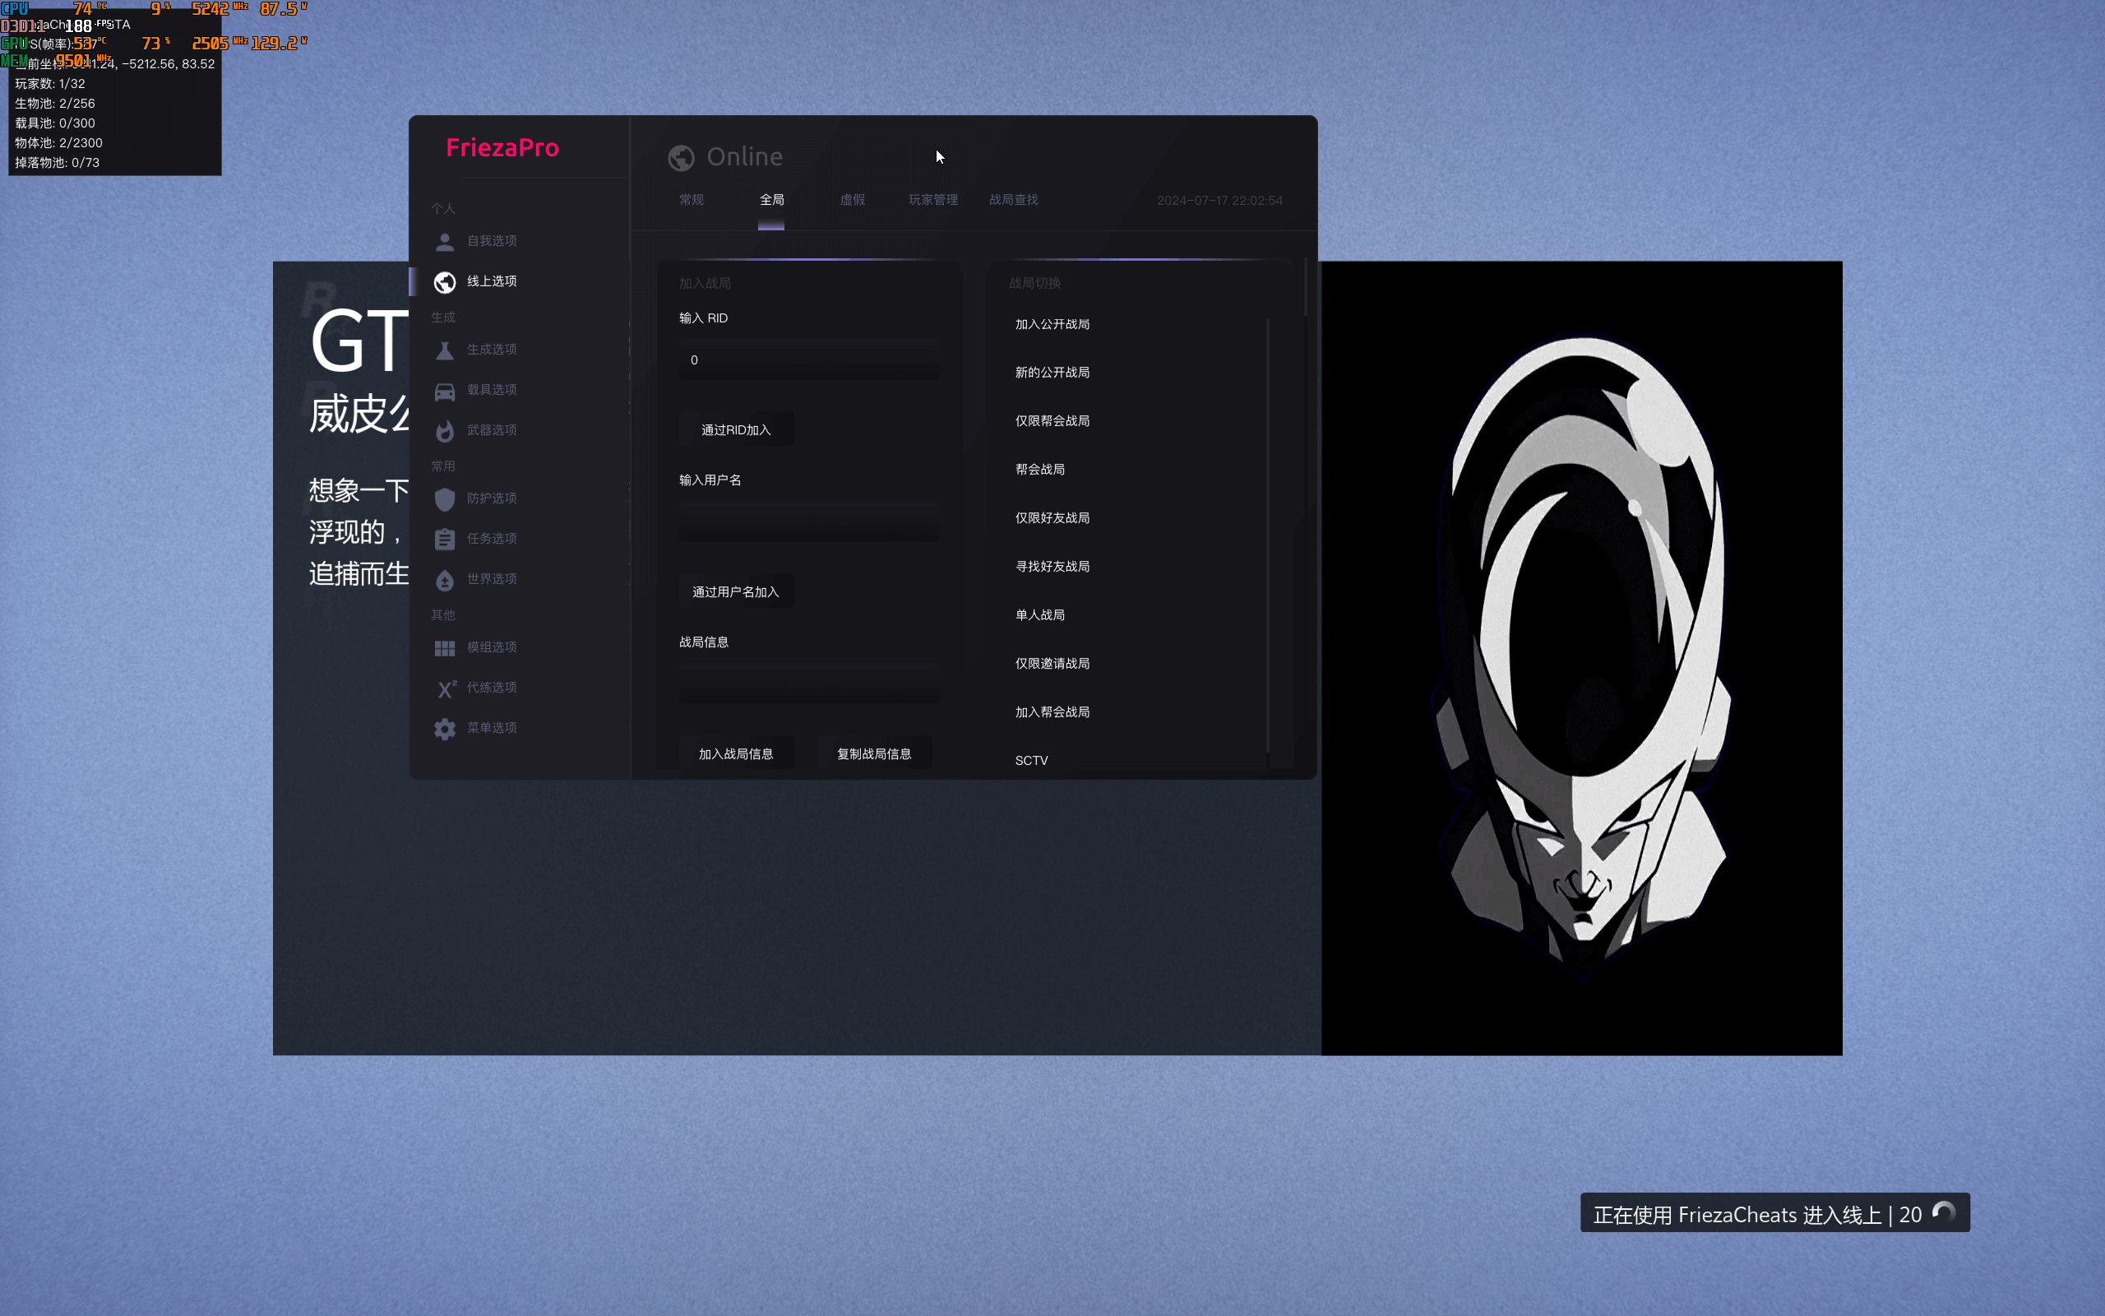The image size is (2105, 1316).
Task: Select 单人战局 session option
Action: click(x=1039, y=614)
